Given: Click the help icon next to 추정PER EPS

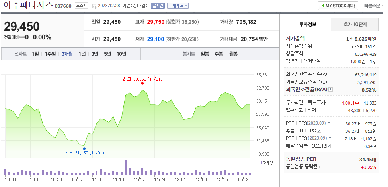Looking at the screenshot, I should click(319, 131).
